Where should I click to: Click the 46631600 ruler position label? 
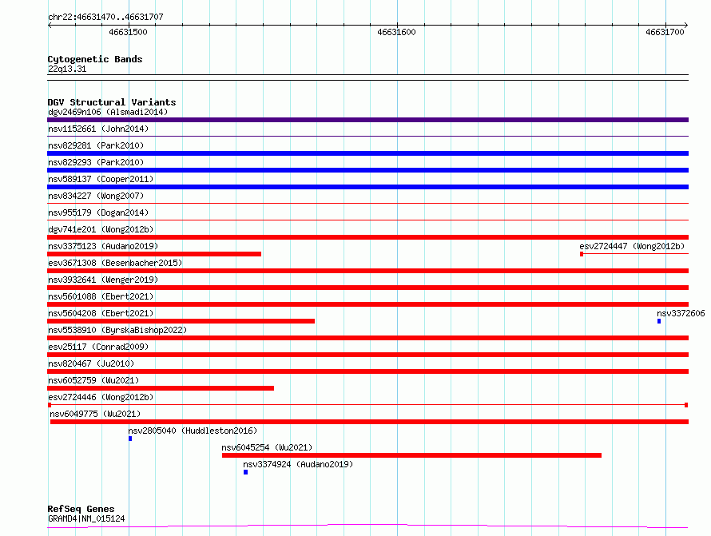396,32
